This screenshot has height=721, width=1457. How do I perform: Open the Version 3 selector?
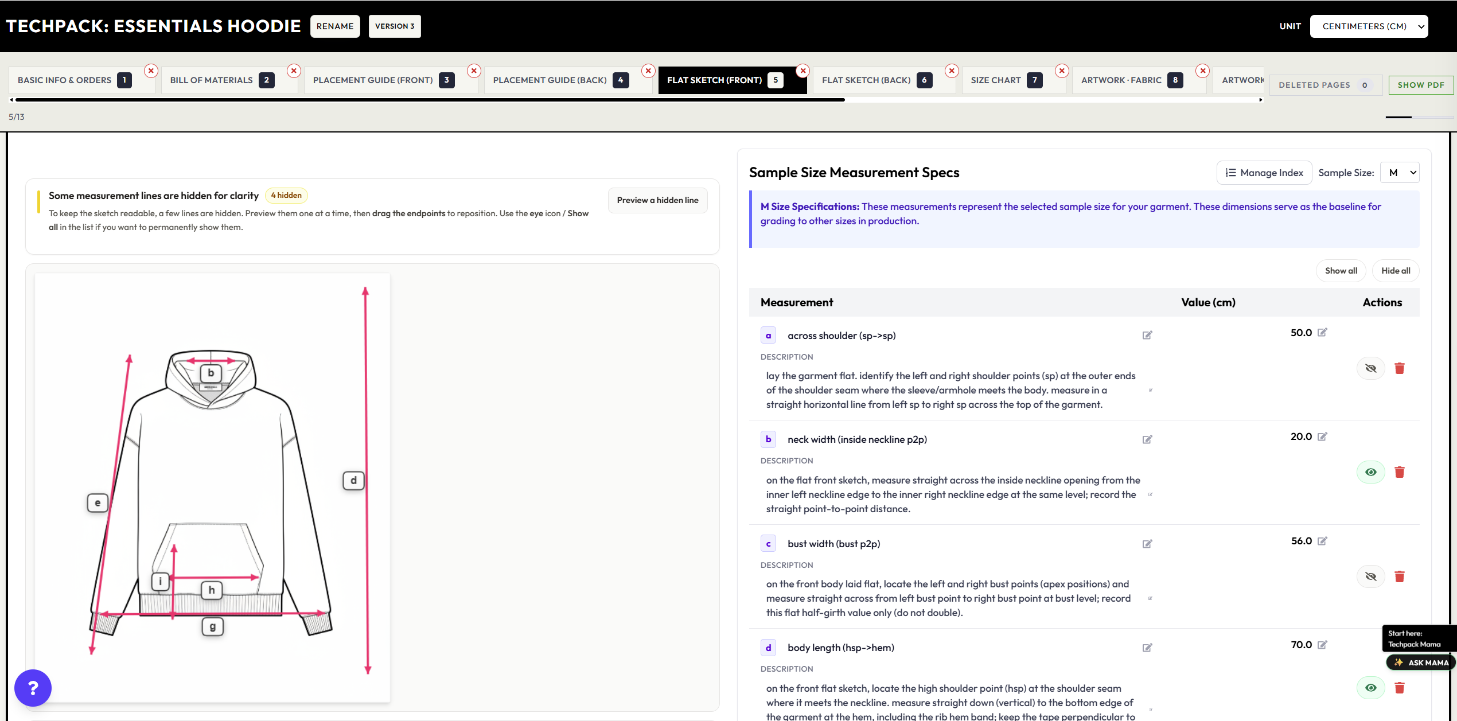coord(394,26)
